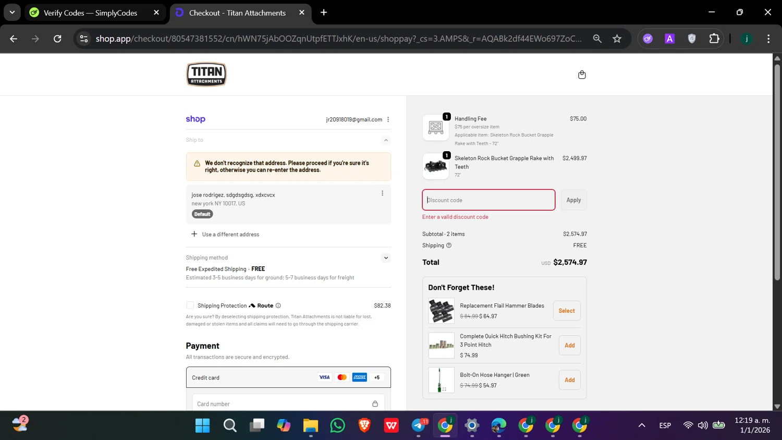The image size is (782, 440).
Task: Click the Mastercard icon
Action: pos(342,377)
